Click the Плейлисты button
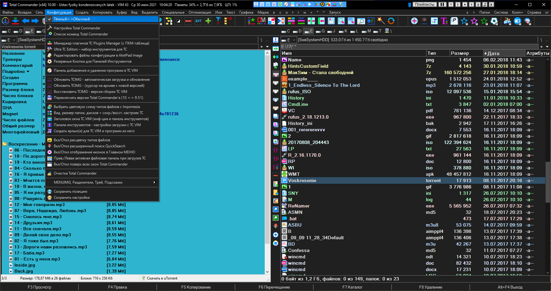 (x=425, y=5)
